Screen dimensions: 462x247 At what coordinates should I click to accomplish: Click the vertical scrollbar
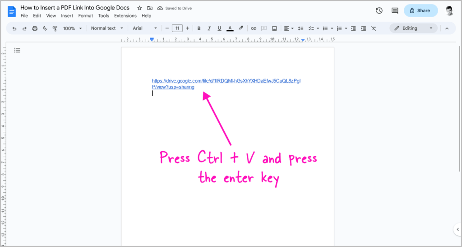point(460,108)
